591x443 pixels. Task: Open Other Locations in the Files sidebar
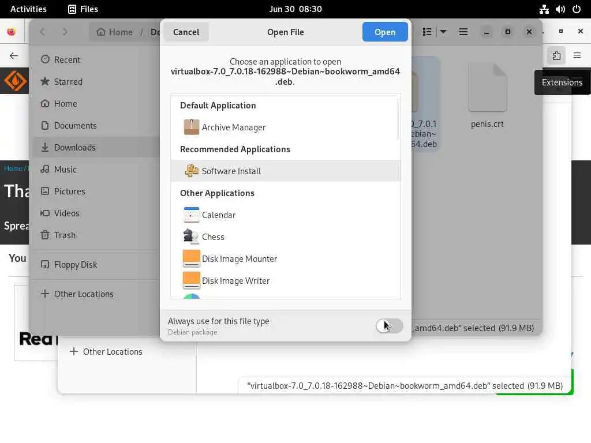click(x=96, y=294)
